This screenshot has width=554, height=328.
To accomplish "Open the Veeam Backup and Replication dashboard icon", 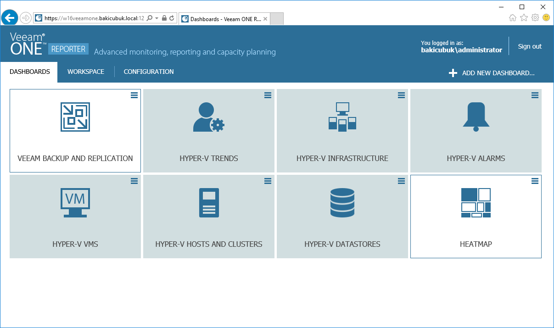I will (75, 117).
